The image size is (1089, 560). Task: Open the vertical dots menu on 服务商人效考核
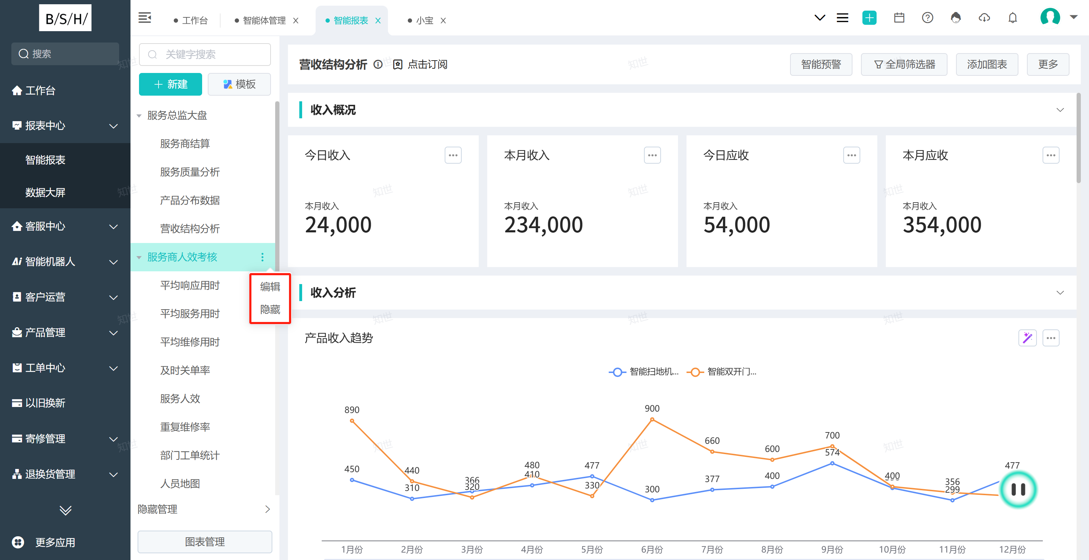click(x=262, y=257)
